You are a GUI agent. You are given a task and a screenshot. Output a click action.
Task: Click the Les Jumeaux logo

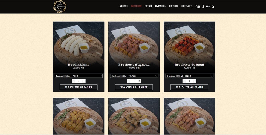tap(60, 7)
